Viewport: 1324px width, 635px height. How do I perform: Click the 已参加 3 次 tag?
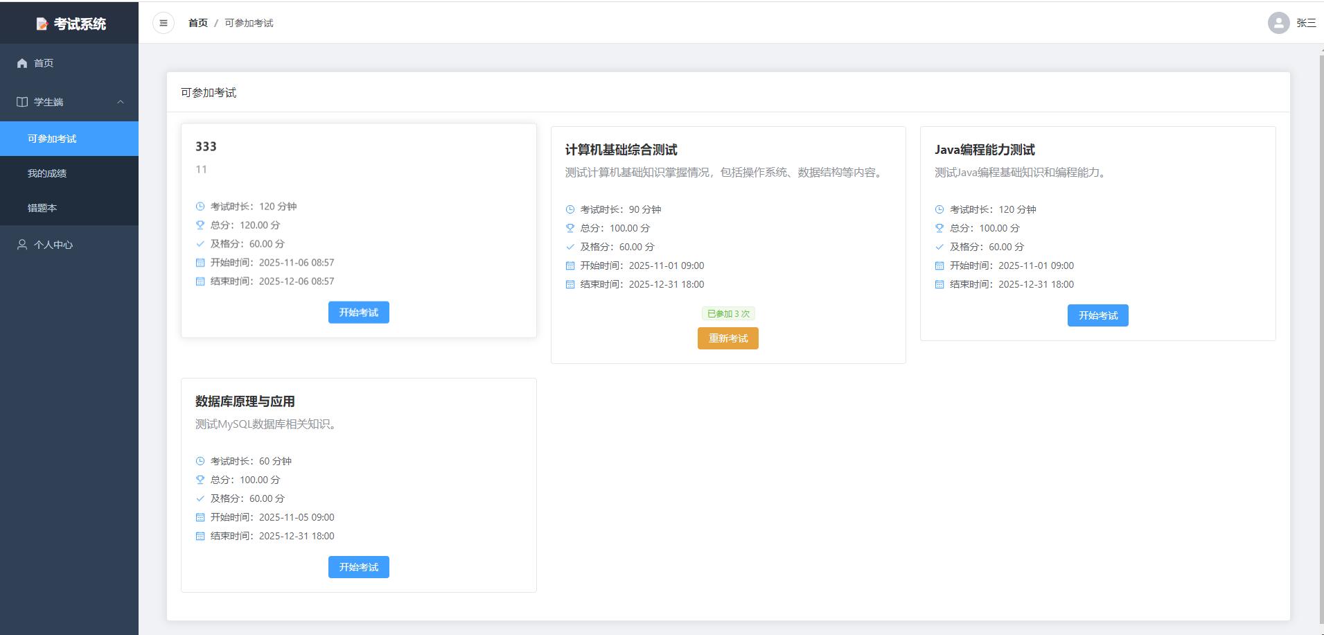pyautogui.click(x=727, y=314)
